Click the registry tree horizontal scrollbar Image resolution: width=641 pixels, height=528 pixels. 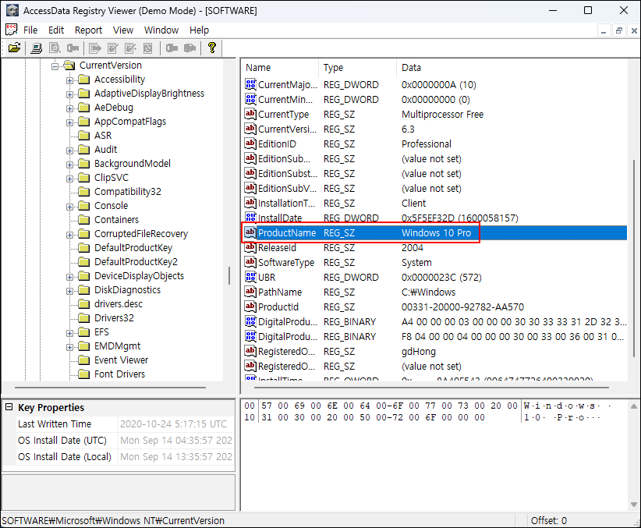[x=111, y=387]
